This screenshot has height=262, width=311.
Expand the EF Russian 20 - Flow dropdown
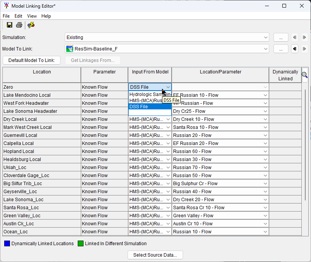click(265, 143)
